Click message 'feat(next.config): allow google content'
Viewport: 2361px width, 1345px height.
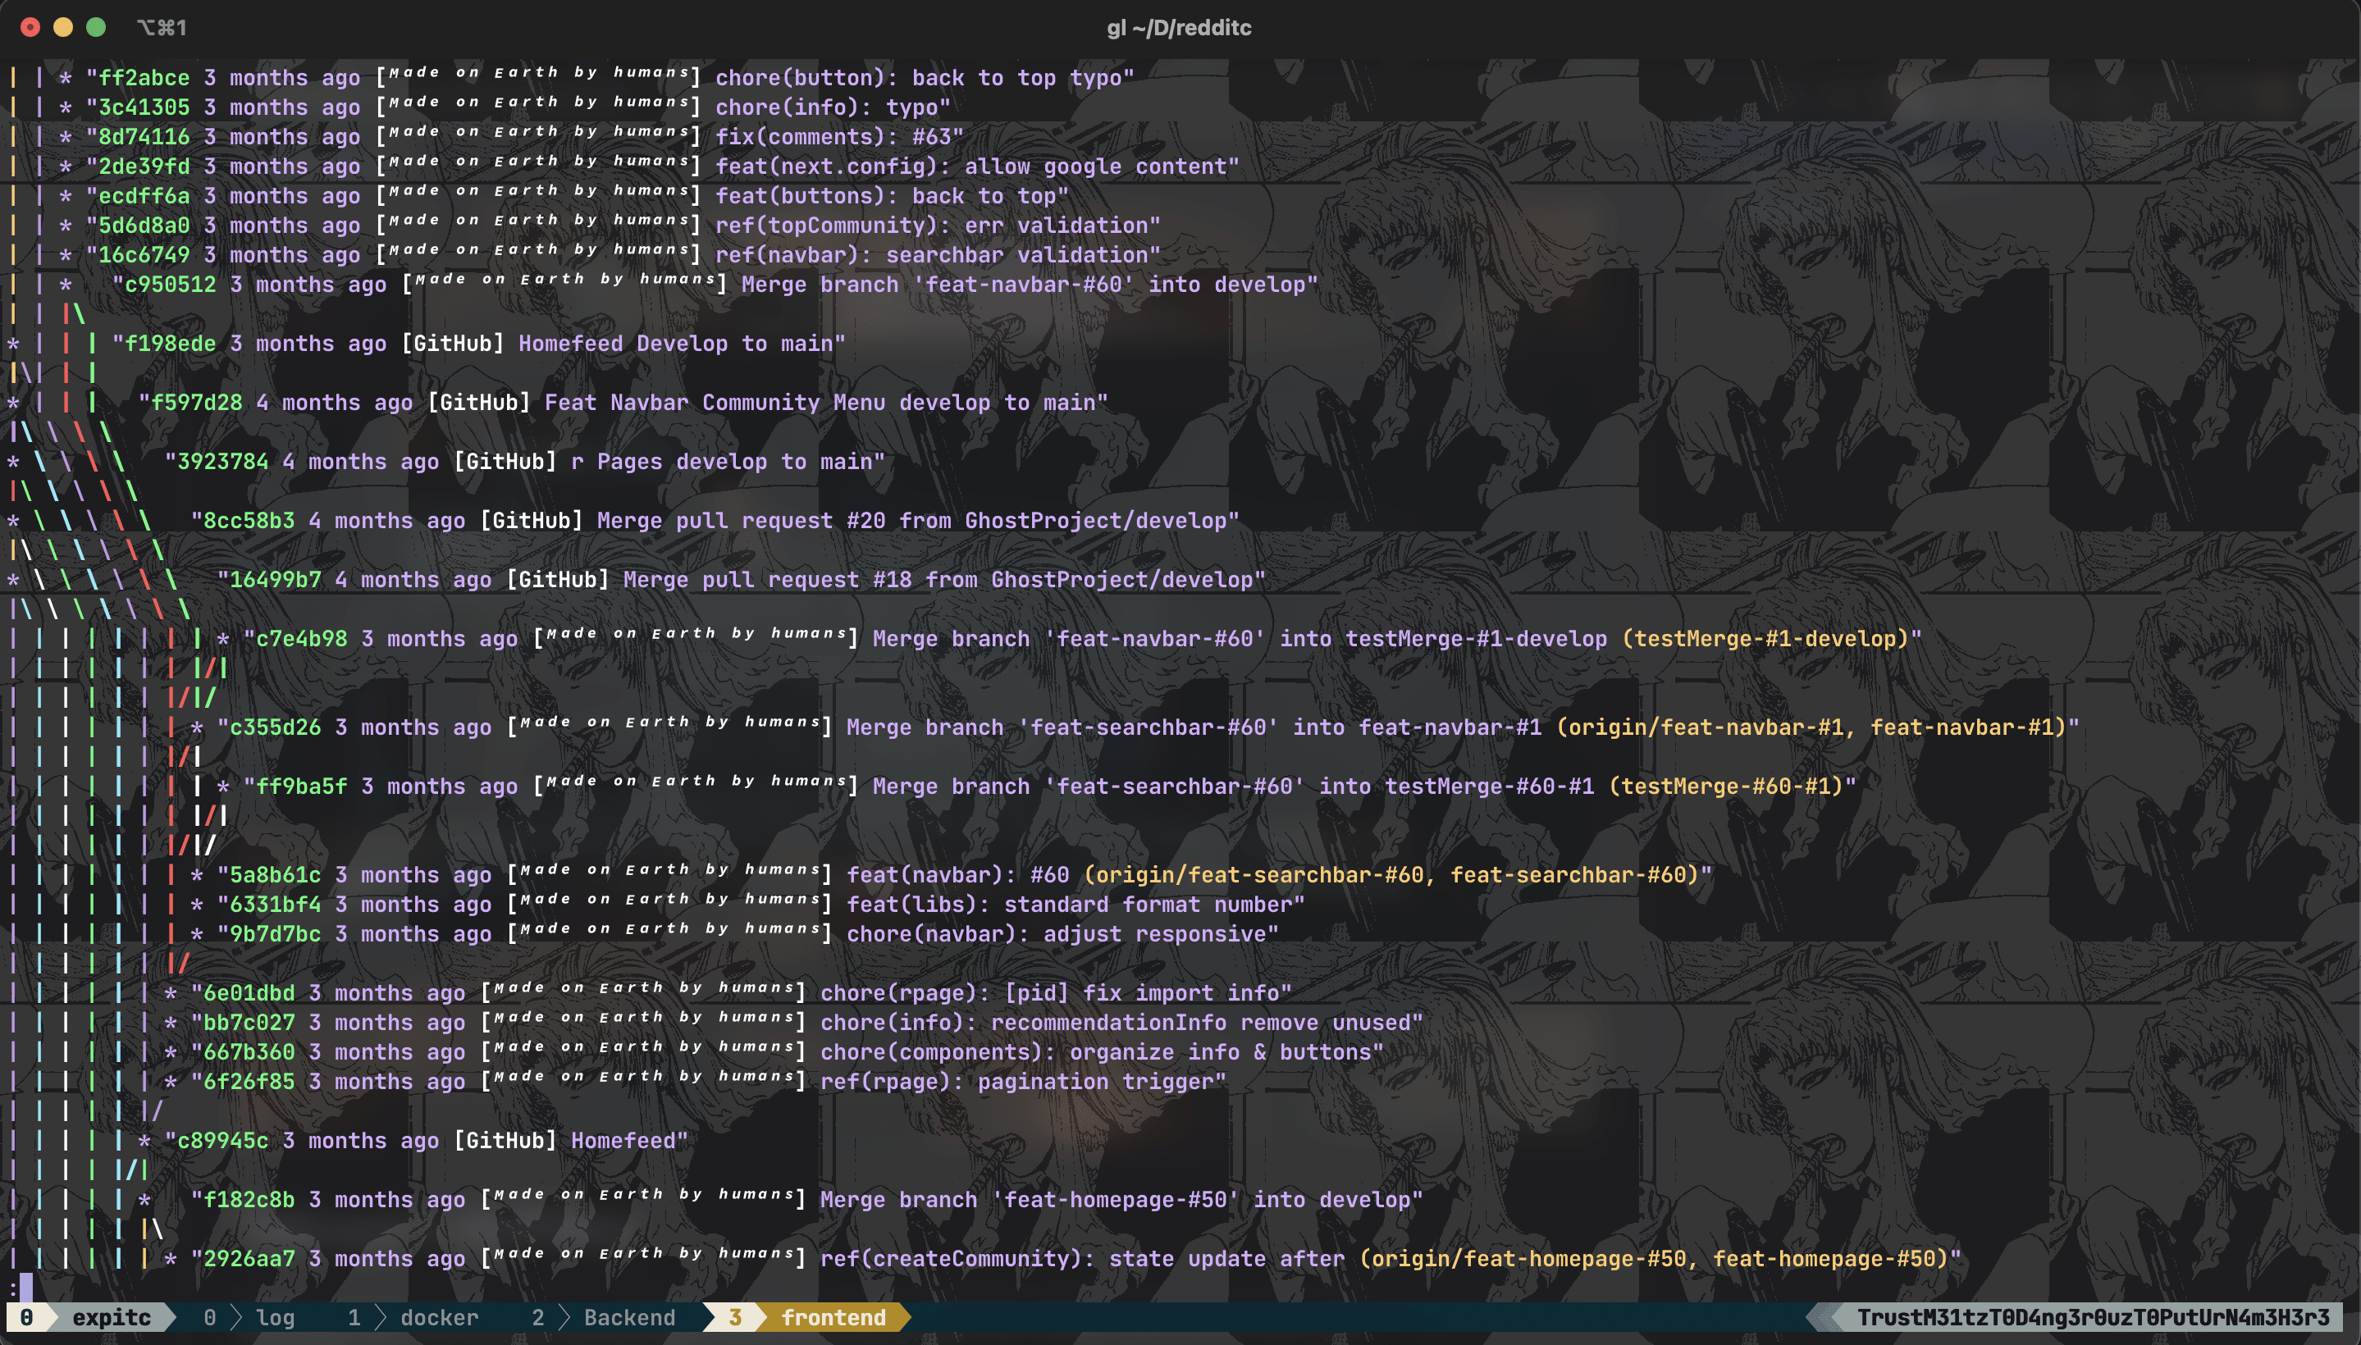point(970,166)
